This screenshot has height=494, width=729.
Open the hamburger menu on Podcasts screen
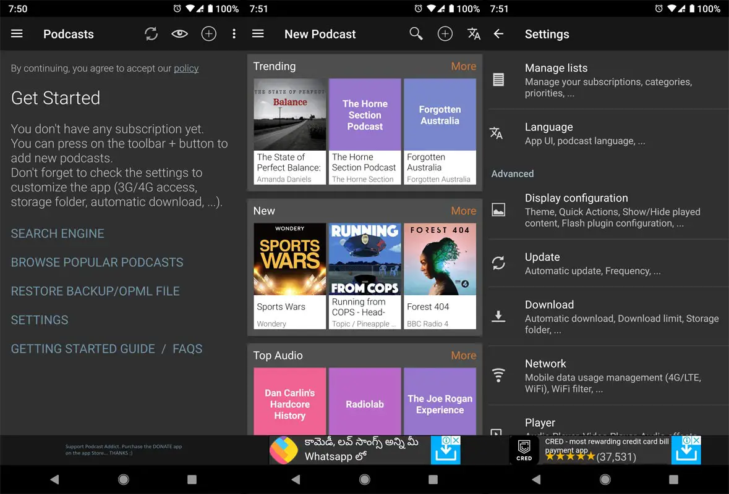(x=17, y=34)
